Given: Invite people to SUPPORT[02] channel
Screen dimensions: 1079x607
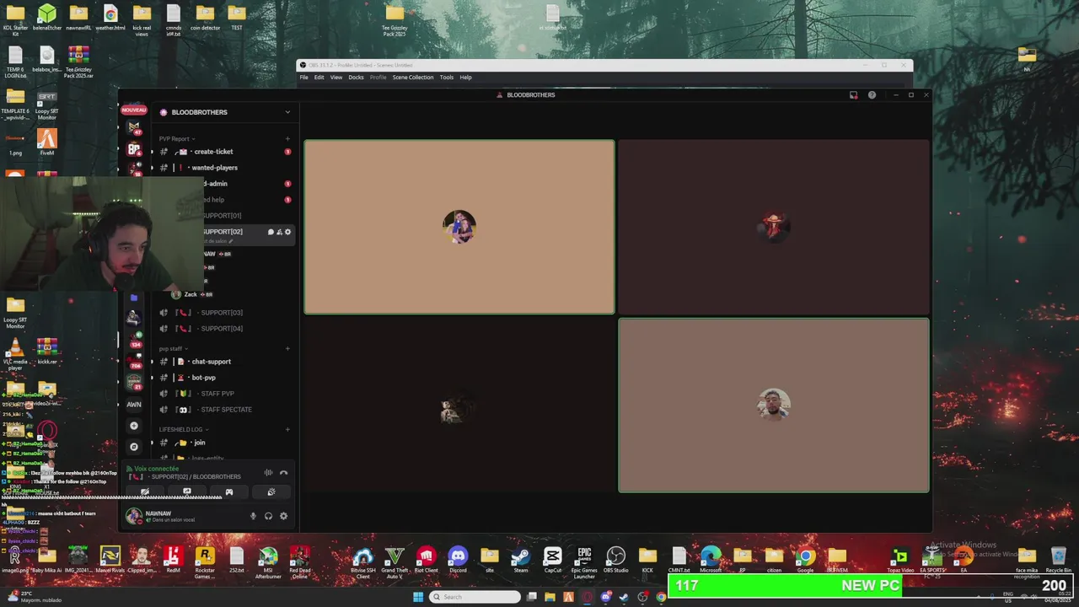Looking at the screenshot, I should 279,232.
